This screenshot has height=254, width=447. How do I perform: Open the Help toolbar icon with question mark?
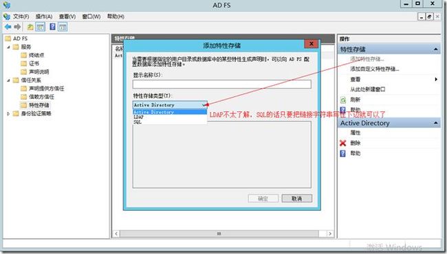click(x=52, y=27)
